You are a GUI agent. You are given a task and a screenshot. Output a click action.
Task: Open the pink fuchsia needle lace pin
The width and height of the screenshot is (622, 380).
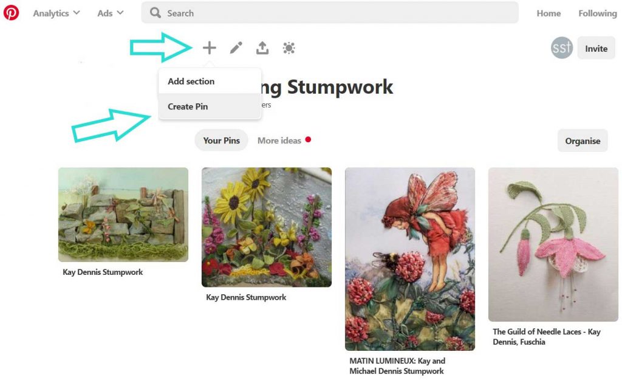click(x=553, y=244)
